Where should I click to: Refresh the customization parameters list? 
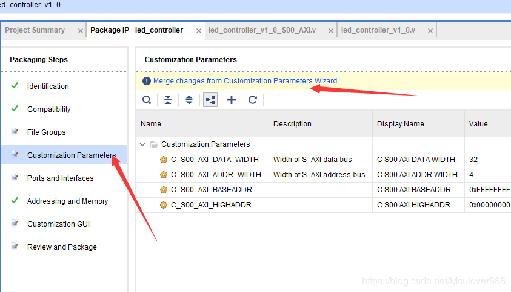tap(253, 100)
